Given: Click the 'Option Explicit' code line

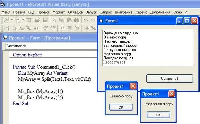Looking at the screenshot, I should pos(27,55).
